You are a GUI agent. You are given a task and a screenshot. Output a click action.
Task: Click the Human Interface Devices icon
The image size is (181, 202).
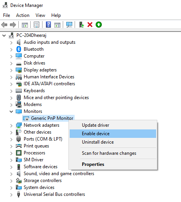coord(19,77)
